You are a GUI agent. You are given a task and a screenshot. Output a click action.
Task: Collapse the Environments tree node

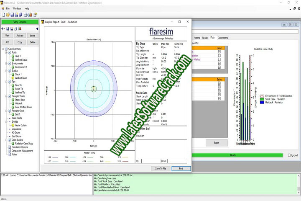click(6, 64)
